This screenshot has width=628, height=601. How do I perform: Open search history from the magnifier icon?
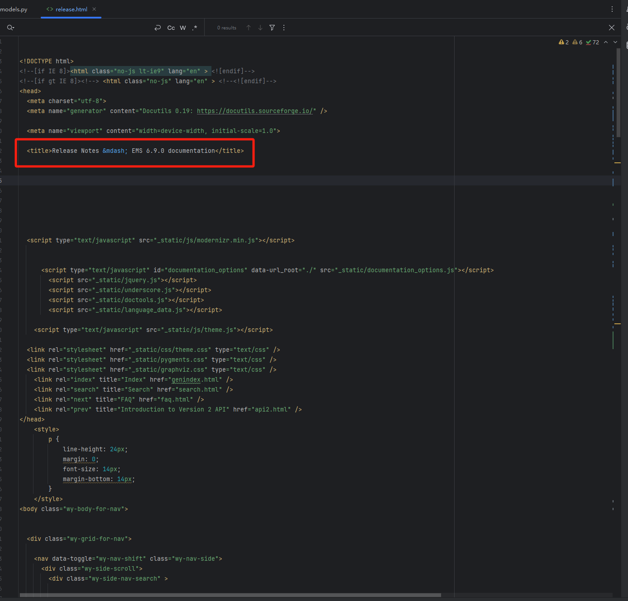point(10,28)
